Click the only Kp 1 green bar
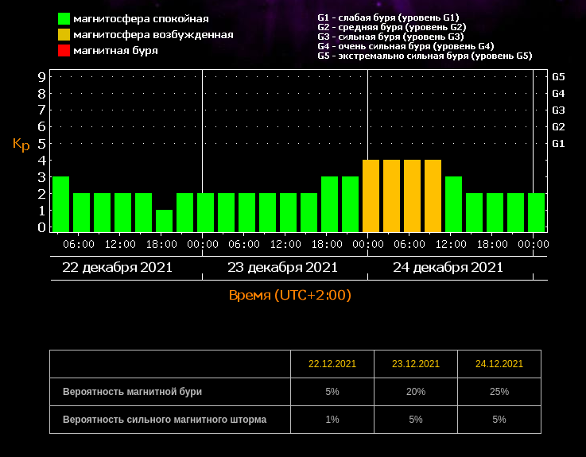 164,221
